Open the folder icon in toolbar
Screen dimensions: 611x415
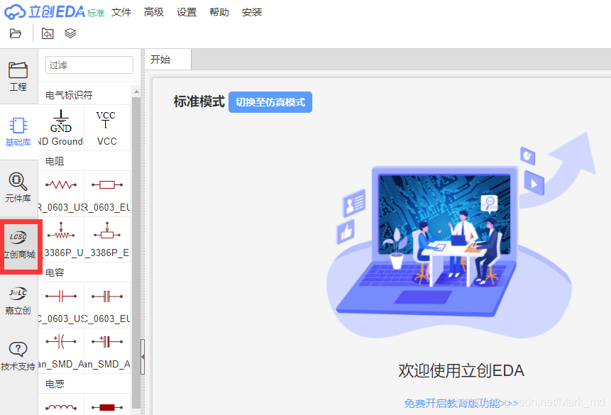(x=15, y=33)
